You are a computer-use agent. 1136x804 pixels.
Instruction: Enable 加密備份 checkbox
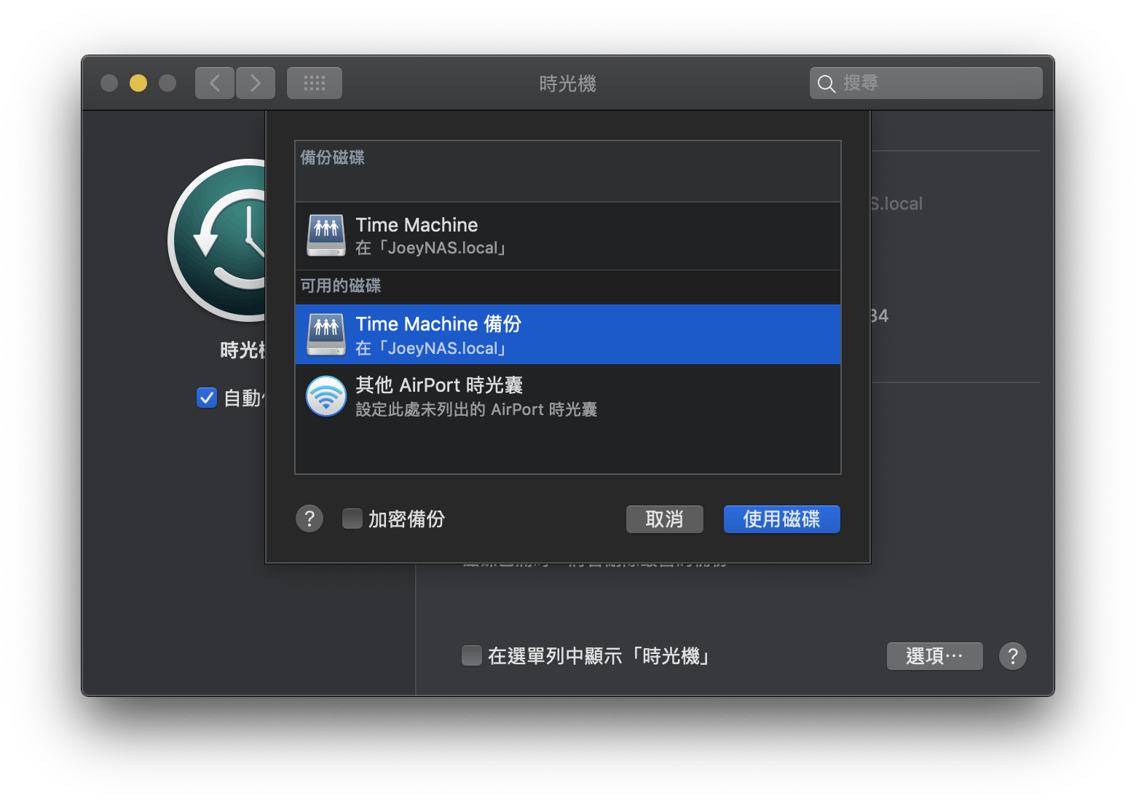pos(352,519)
